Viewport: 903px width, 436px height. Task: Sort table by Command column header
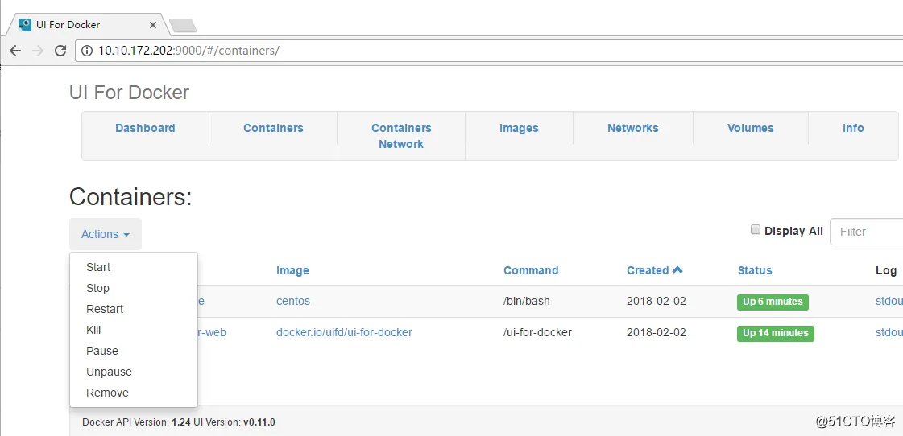pyautogui.click(x=531, y=270)
